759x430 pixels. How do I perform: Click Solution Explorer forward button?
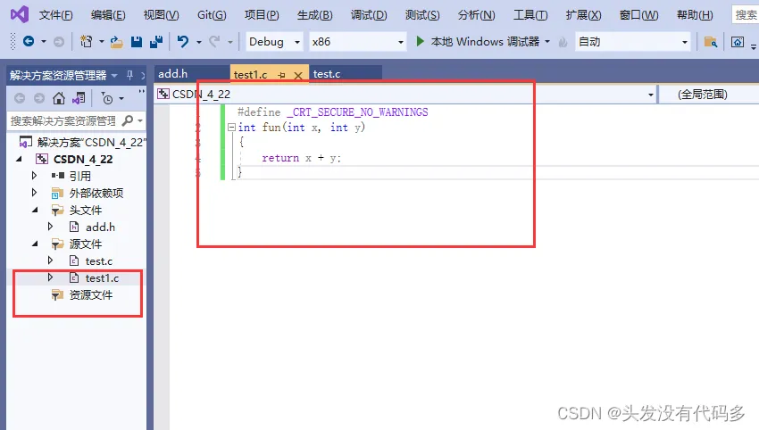(x=39, y=99)
